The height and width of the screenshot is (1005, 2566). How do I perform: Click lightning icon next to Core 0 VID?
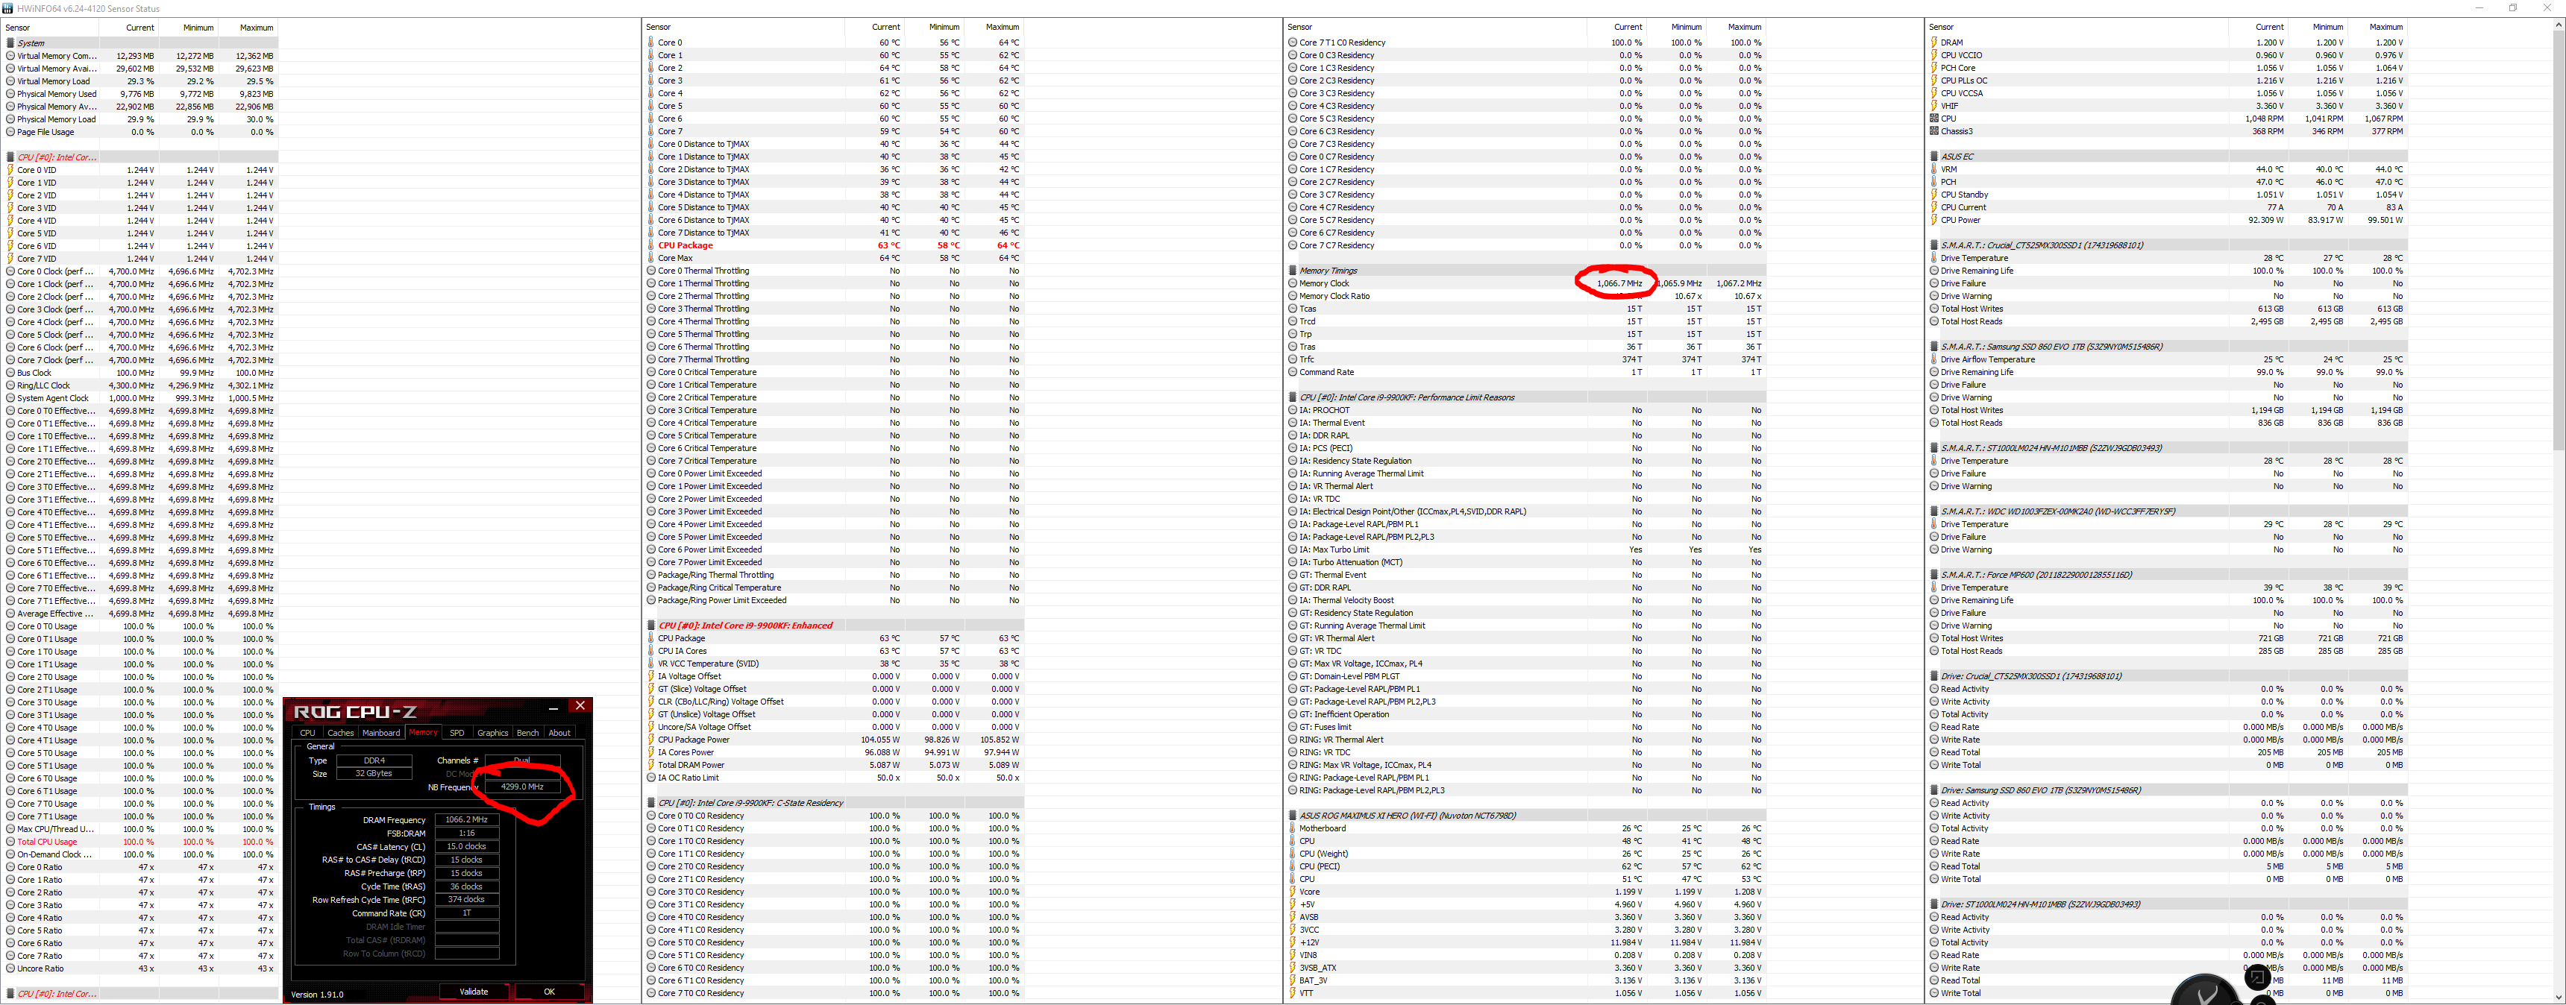(x=11, y=170)
